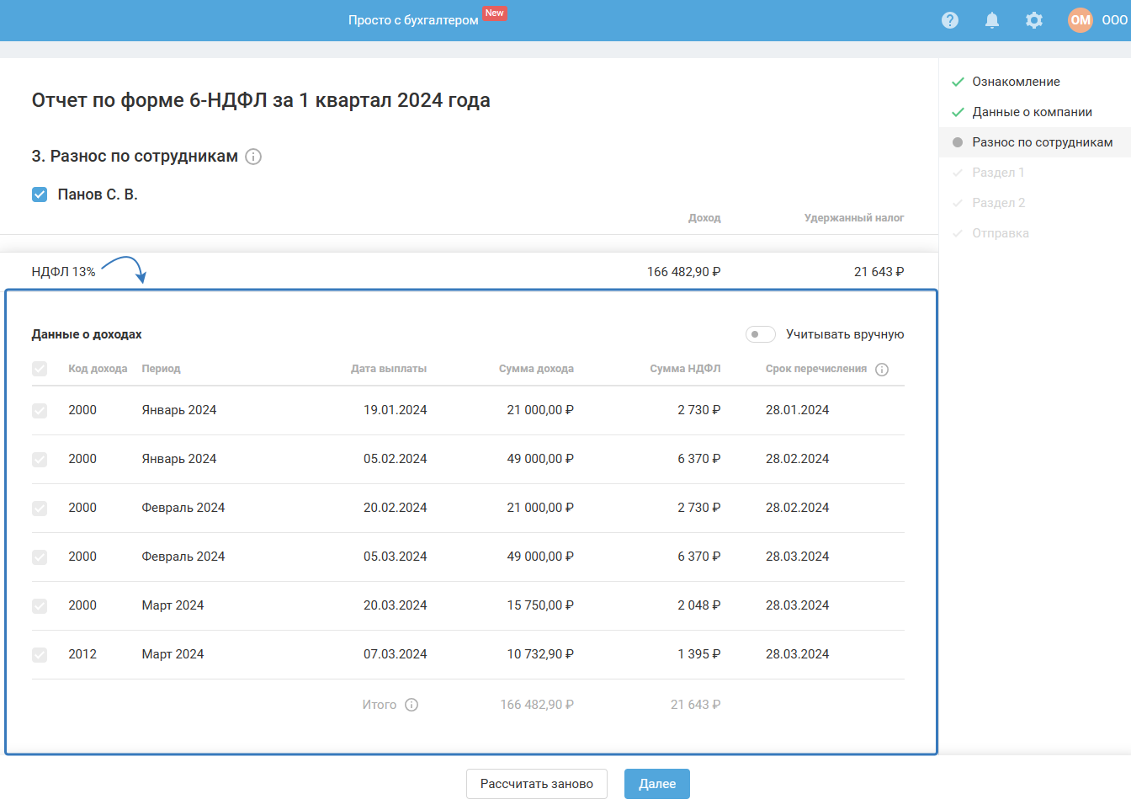Open the 'Просто с бухгалтером' link

[413, 20]
